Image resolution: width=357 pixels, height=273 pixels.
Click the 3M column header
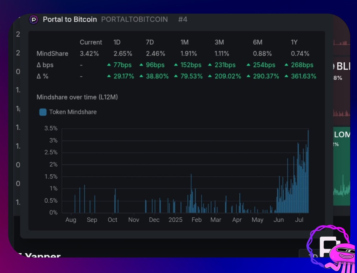pyautogui.click(x=219, y=42)
